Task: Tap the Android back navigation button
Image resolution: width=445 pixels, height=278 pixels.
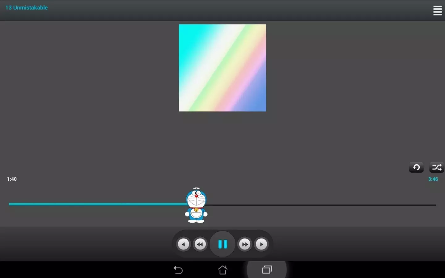Action: pyautogui.click(x=178, y=270)
